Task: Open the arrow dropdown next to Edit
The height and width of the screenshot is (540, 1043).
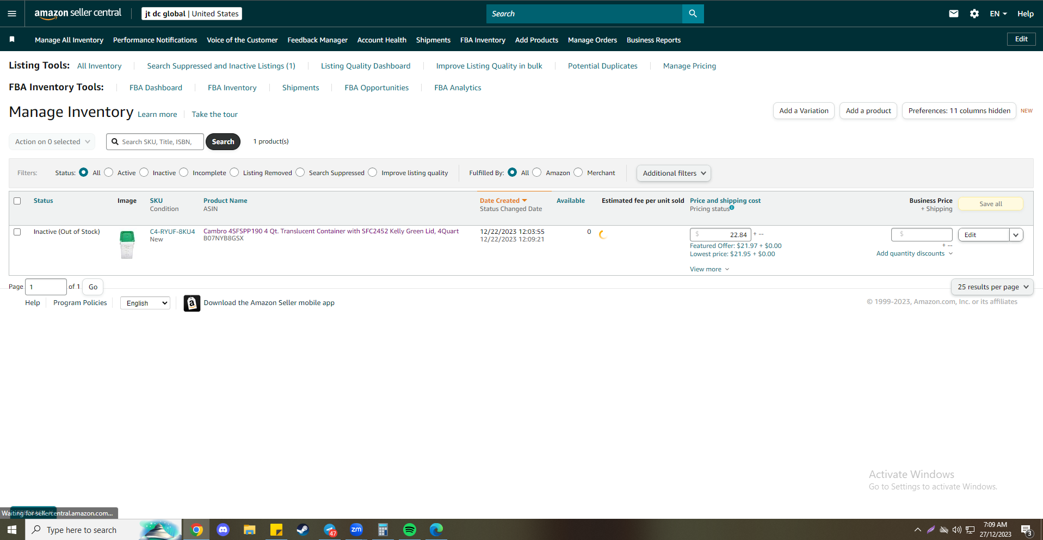Action: 1016,235
